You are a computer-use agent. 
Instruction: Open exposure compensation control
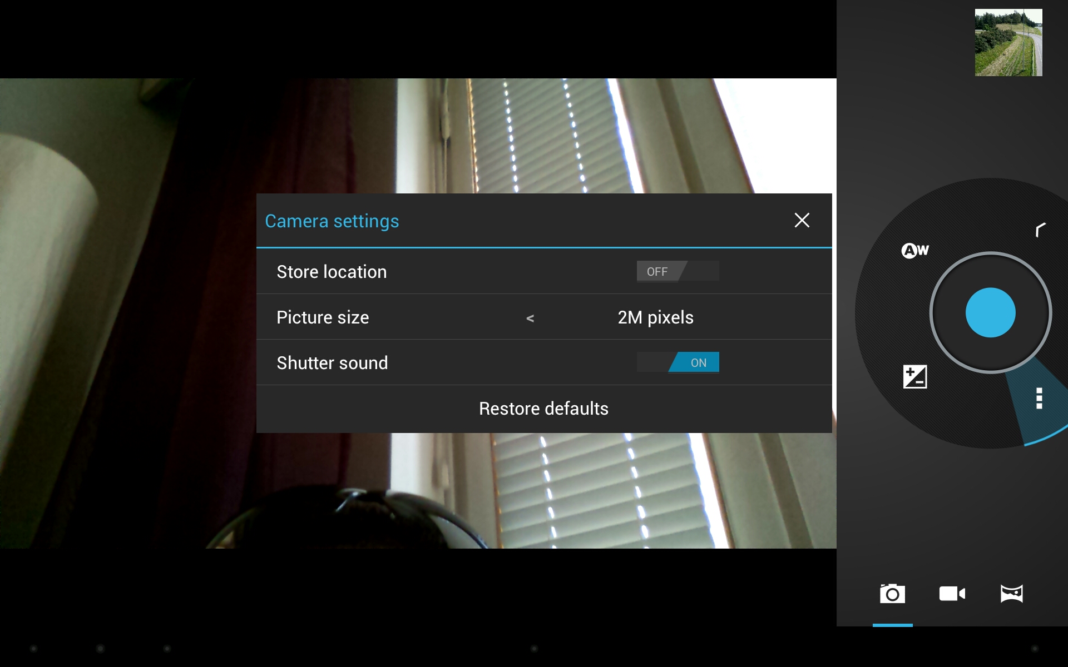pyautogui.click(x=915, y=377)
